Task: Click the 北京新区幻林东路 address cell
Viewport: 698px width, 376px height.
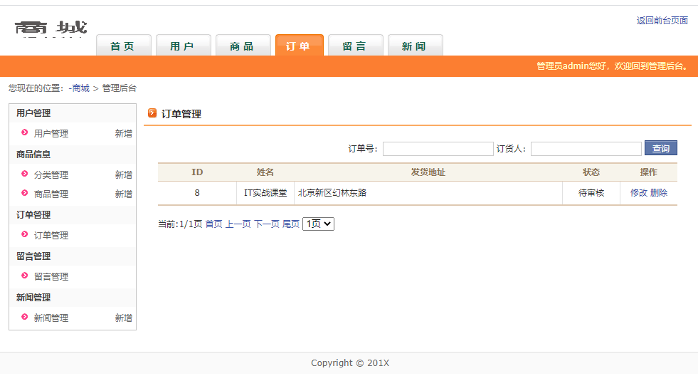Action: click(428, 193)
